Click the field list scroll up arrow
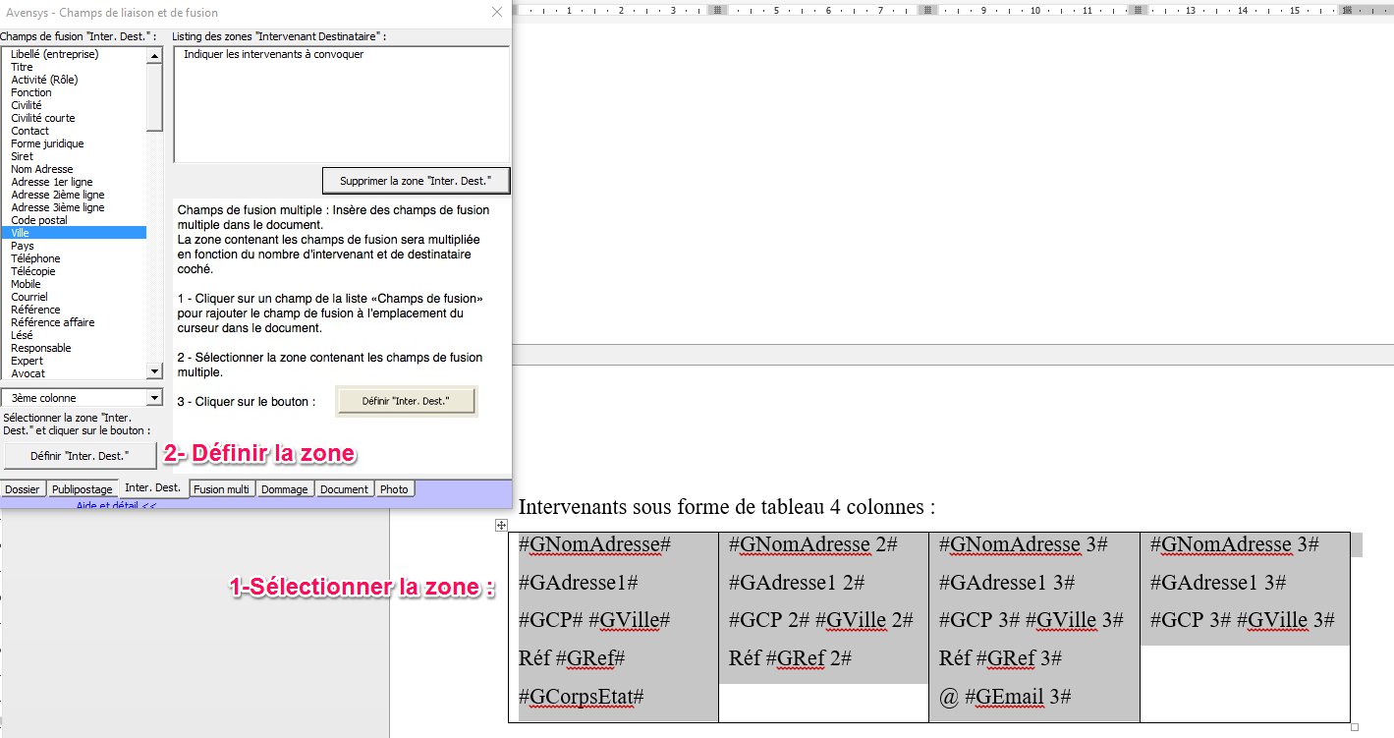The height and width of the screenshot is (738, 1394). [154, 56]
